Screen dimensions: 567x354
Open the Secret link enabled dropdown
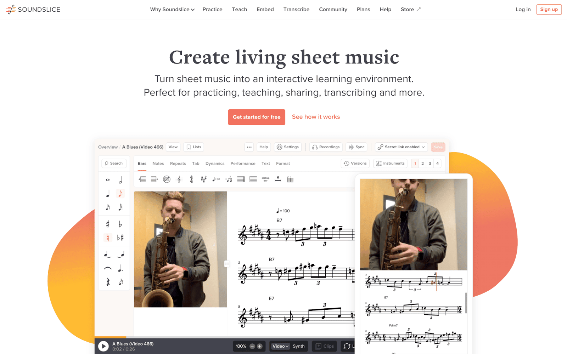pos(401,147)
